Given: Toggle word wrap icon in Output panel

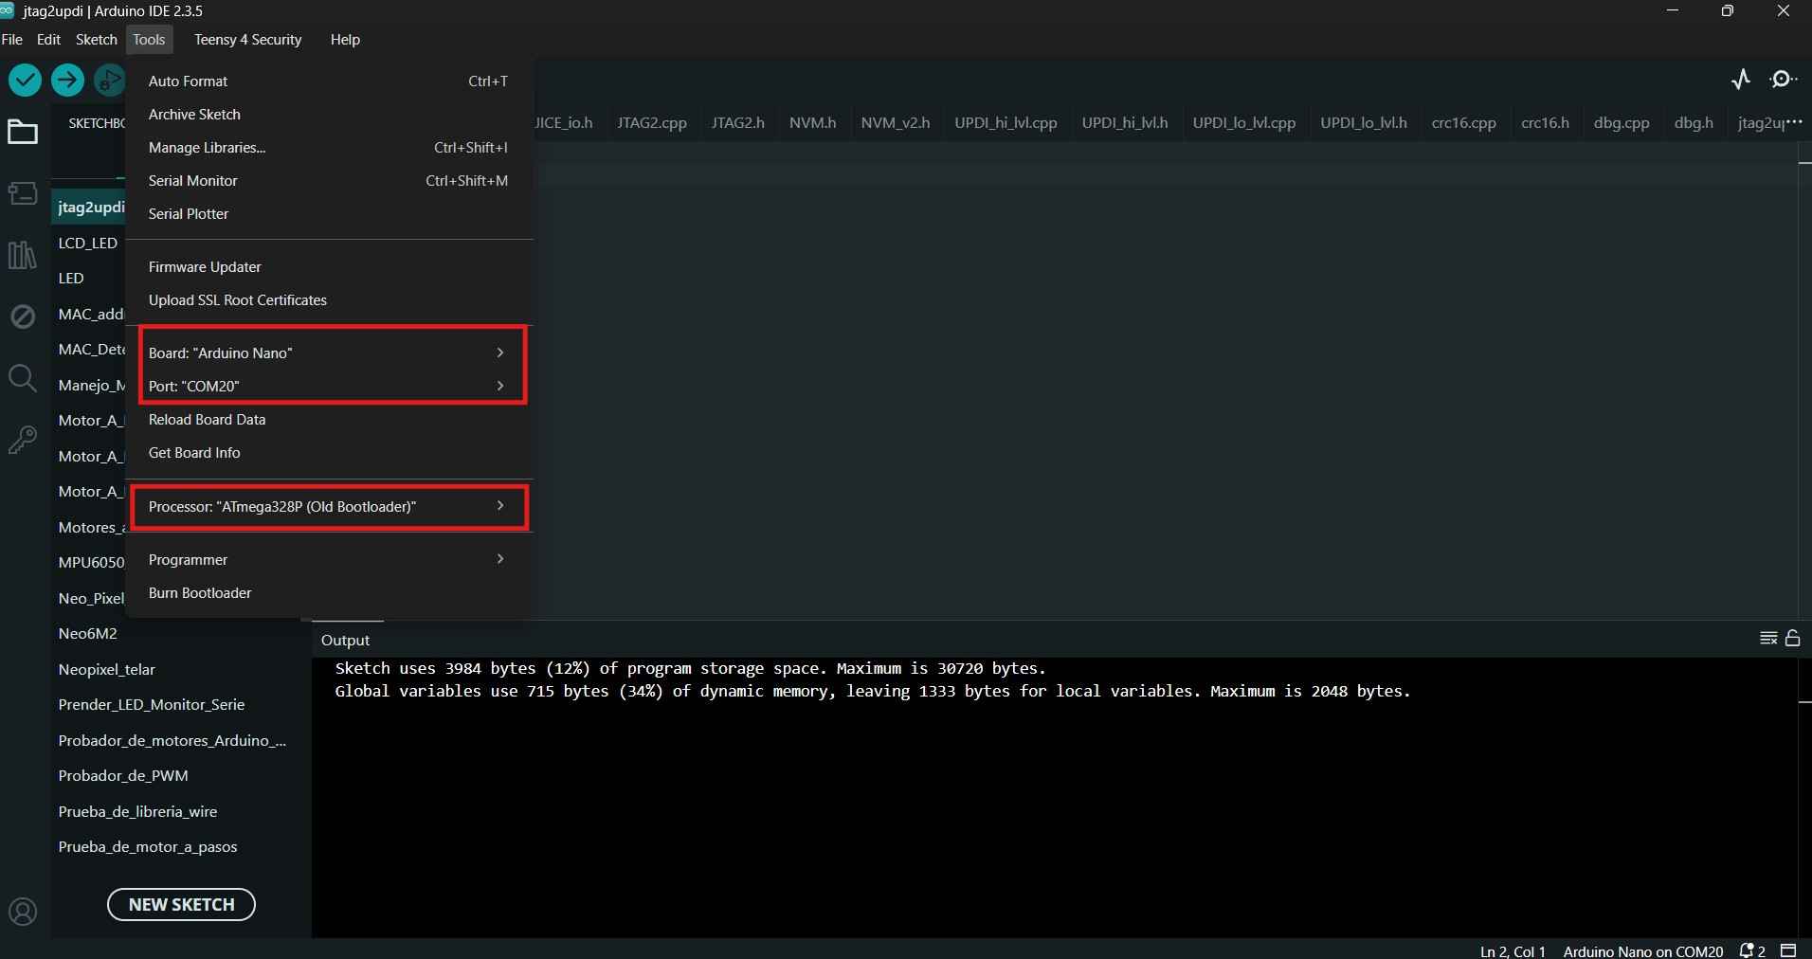Looking at the screenshot, I should 1768,638.
